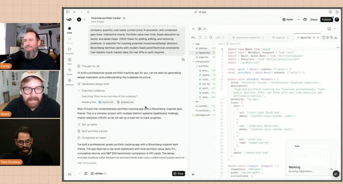343x184 pixels.
Task: Reload the v0.app page
Action: (88, 12)
